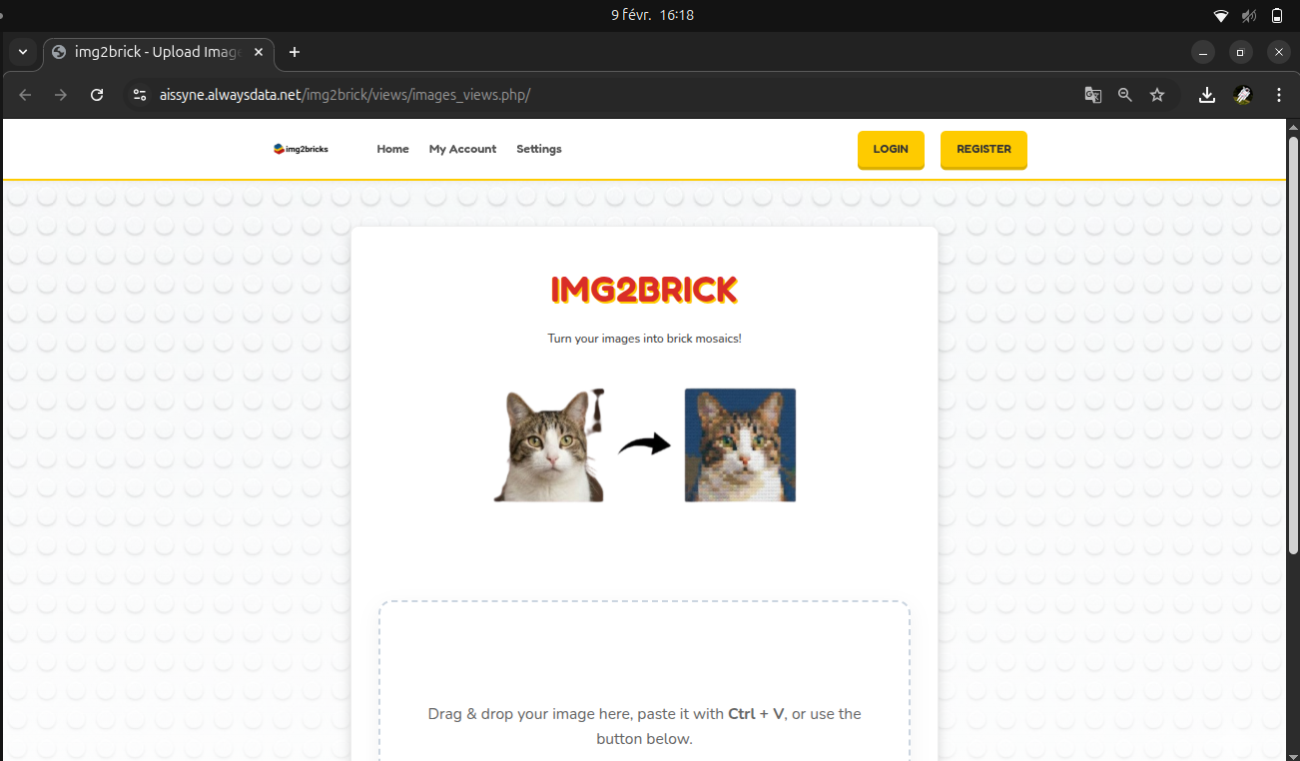Click the brick mosaic cat thumbnail
The height and width of the screenshot is (761, 1300).
tap(740, 445)
